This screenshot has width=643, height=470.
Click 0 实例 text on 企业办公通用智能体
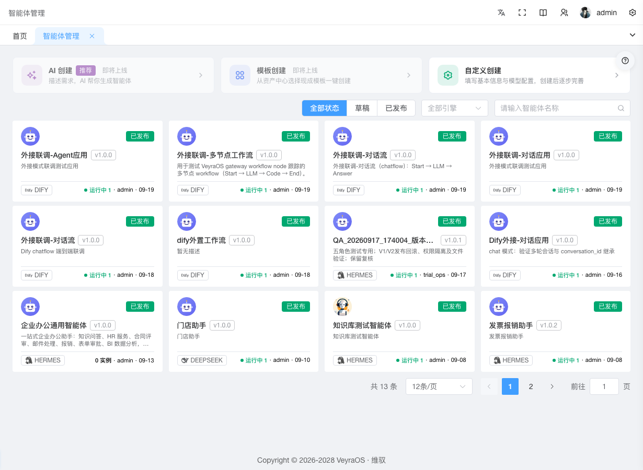pos(103,360)
